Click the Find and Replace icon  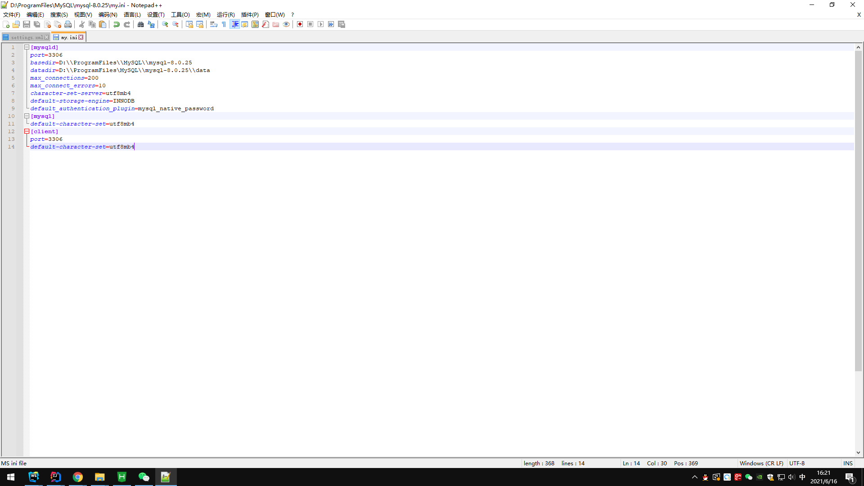click(x=151, y=24)
